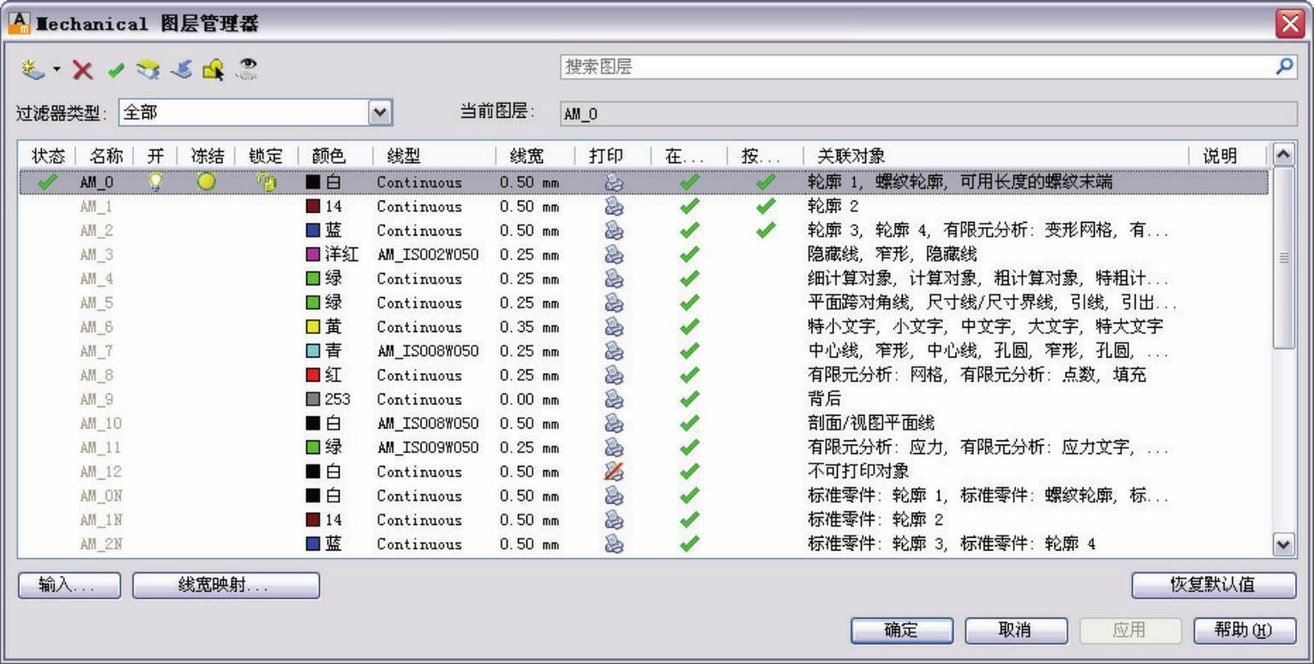The width and height of the screenshot is (1314, 664).
Task: Click the yellow 黄 swatch for AM_6
Action: click(313, 327)
